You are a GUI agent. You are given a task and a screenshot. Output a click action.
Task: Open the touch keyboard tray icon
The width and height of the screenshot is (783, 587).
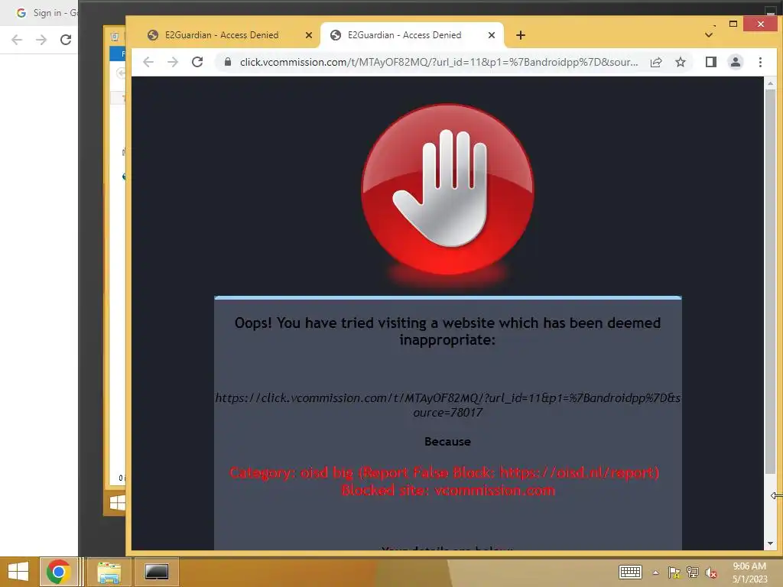[630, 572]
